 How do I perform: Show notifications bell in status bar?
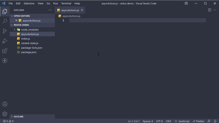[x=215, y=121]
